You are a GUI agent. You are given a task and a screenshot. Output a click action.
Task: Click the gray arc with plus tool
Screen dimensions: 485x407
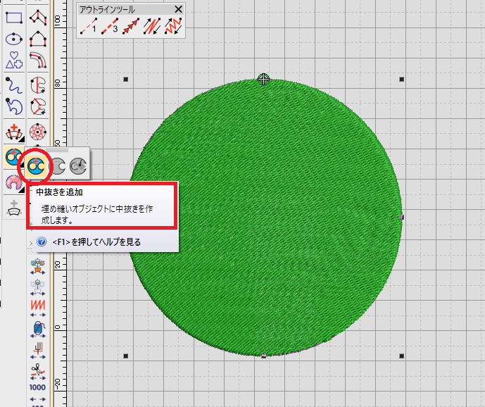click(14, 208)
